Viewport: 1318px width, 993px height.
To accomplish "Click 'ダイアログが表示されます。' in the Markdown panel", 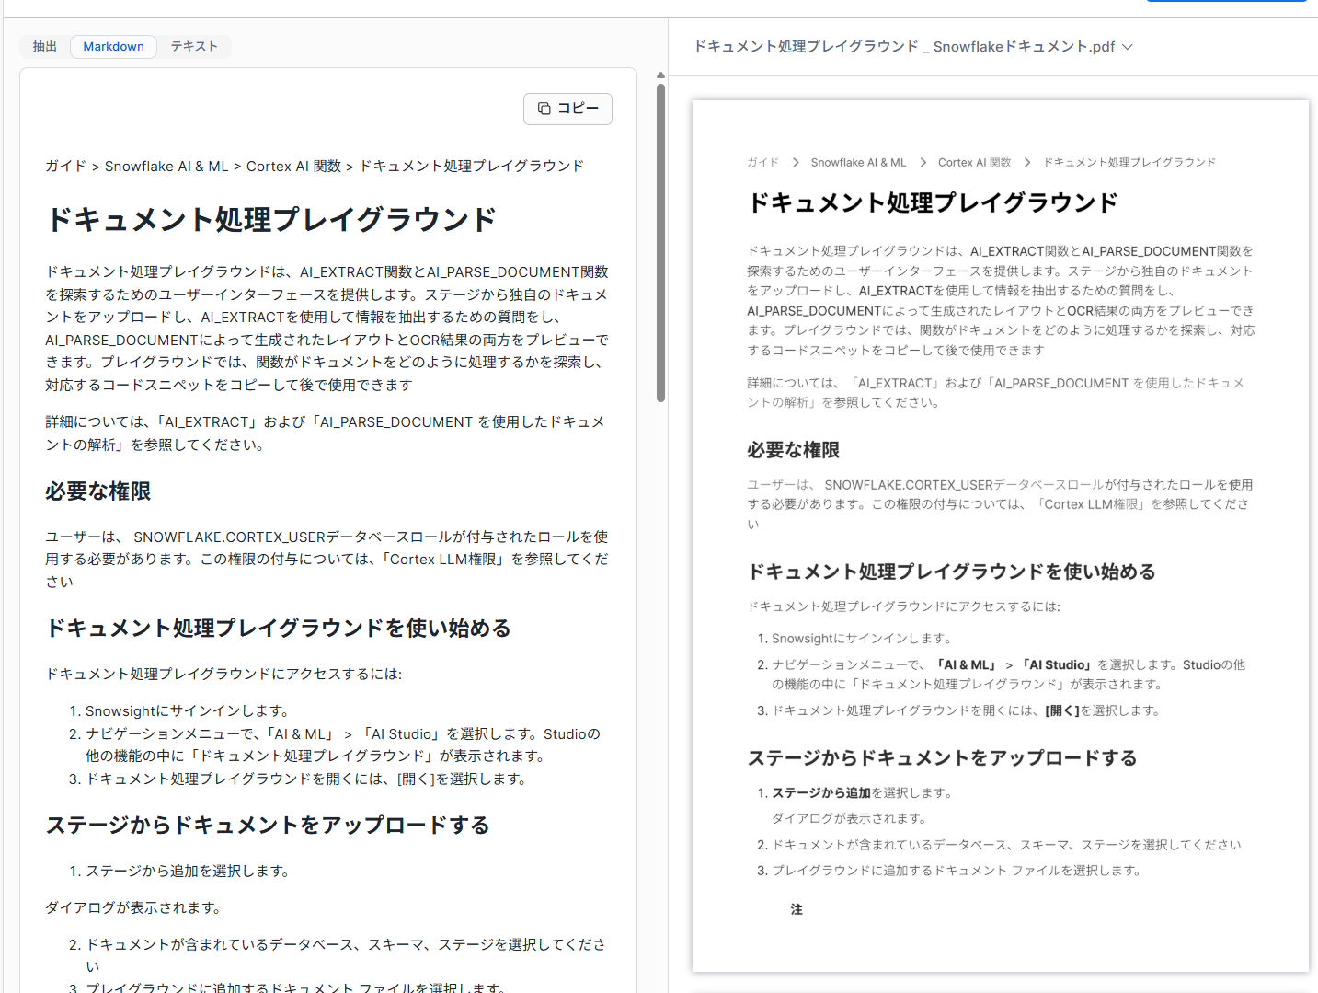I will tap(135, 908).
